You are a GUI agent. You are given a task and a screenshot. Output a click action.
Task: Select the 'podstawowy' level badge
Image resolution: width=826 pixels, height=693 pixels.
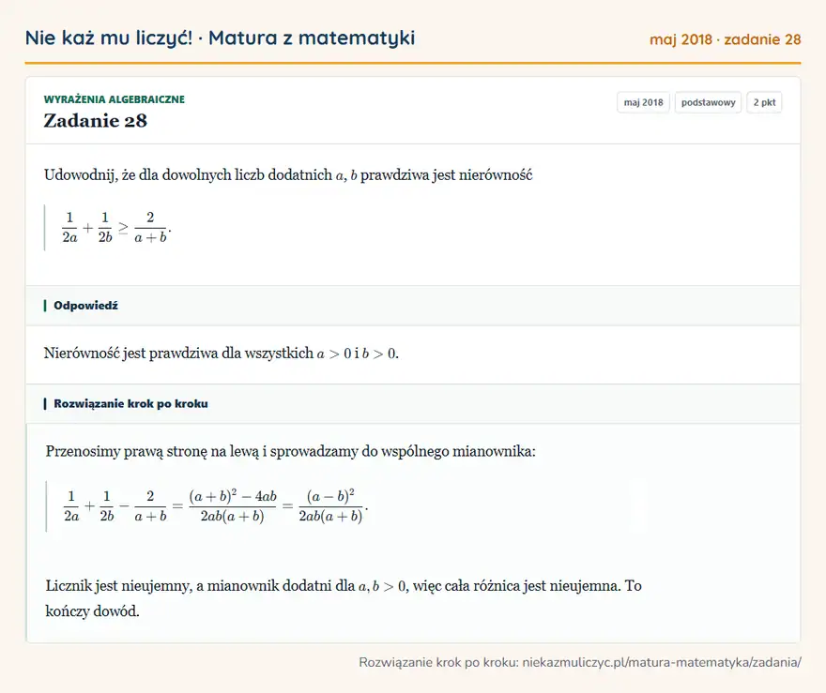[x=708, y=102]
